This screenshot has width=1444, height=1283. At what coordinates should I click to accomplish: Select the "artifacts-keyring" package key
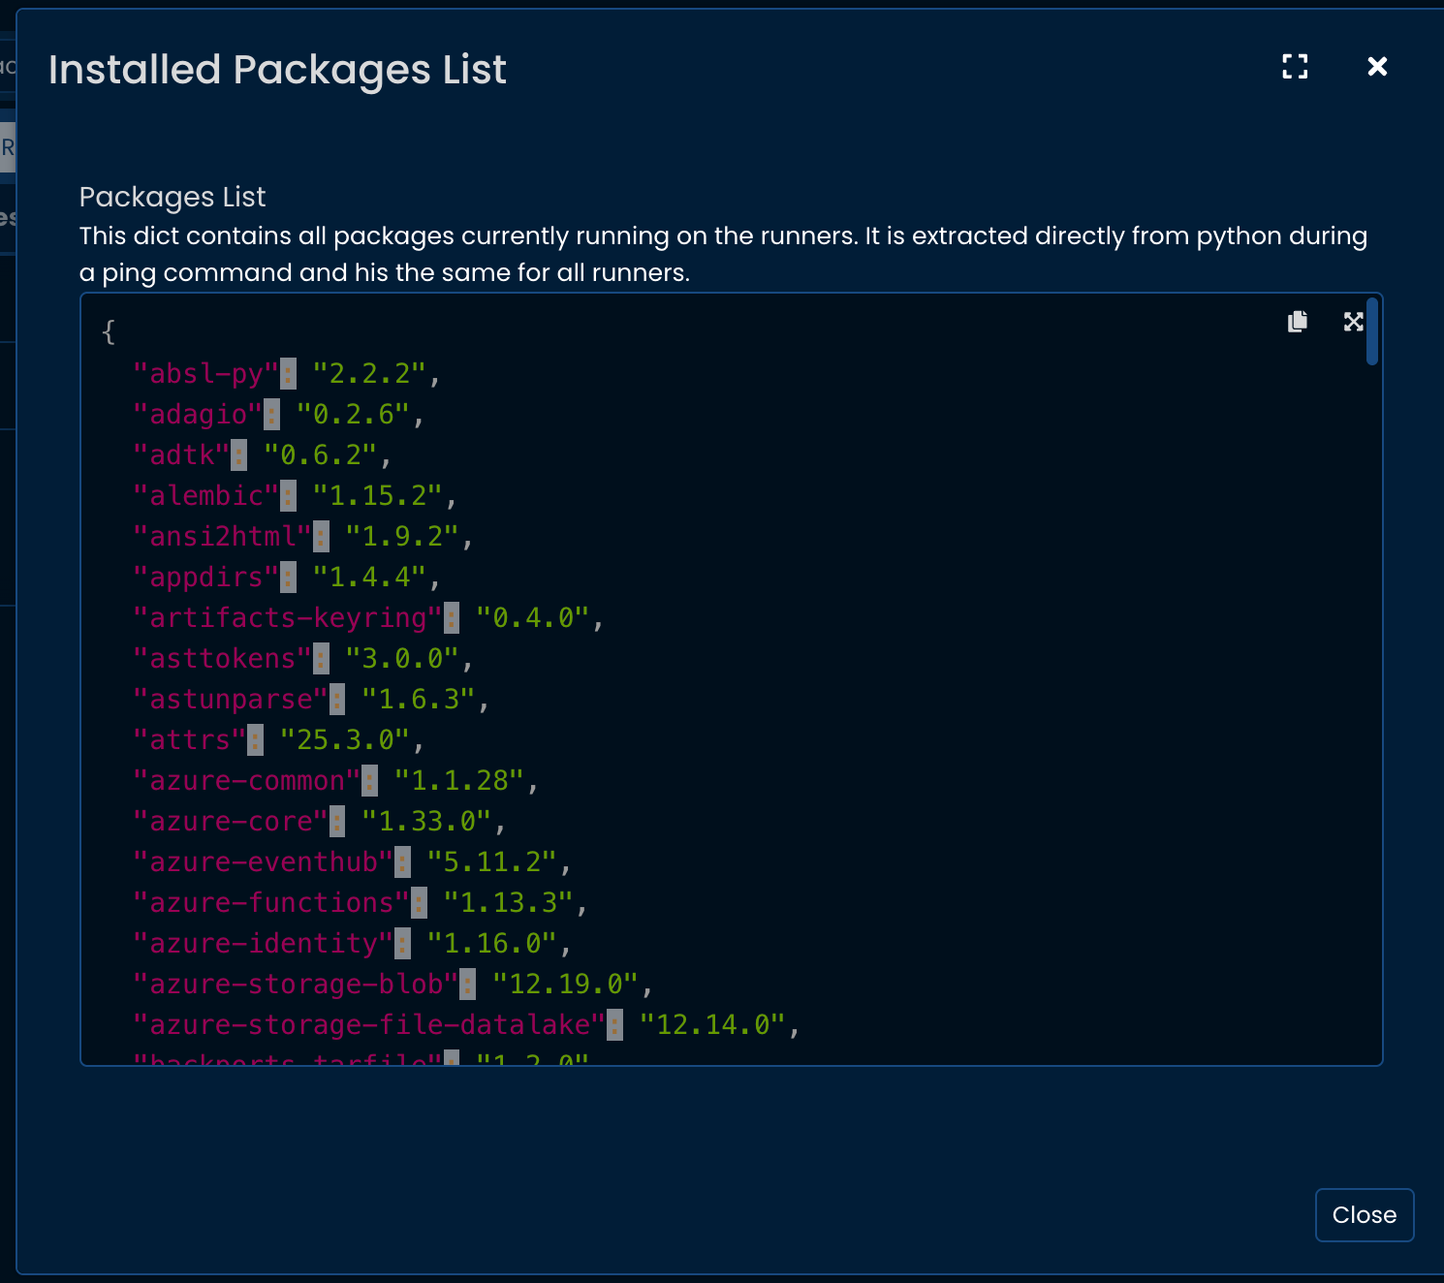(287, 618)
